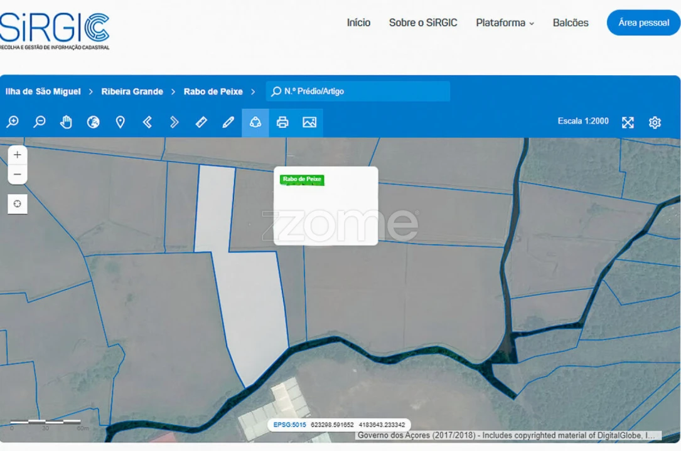Image resolution: width=681 pixels, height=451 pixels.
Task: Activate the pan hand tool
Action: pyautogui.click(x=66, y=122)
